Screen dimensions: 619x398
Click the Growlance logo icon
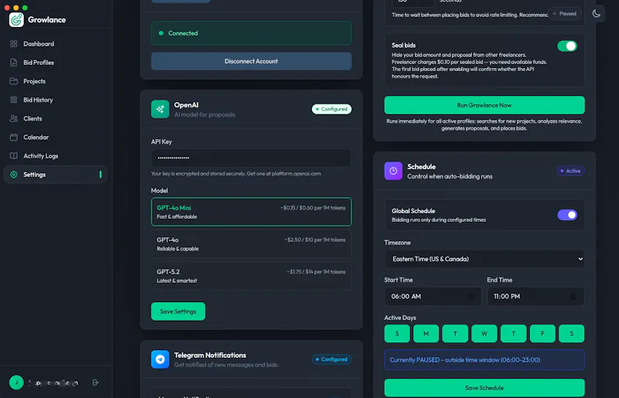pos(16,20)
